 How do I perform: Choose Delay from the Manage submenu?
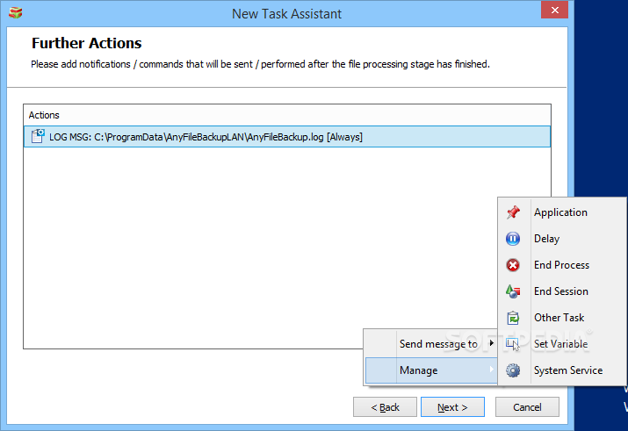click(x=562, y=239)
